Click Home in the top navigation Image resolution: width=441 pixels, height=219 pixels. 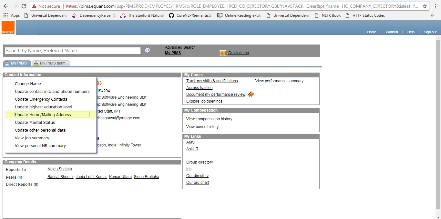(372, 32)
